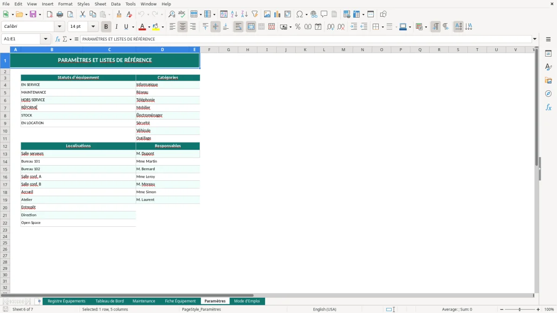The height and width of the screenshot is (313, 557).
Task: Click the Zoom In plus button
Action: (538, 309)
